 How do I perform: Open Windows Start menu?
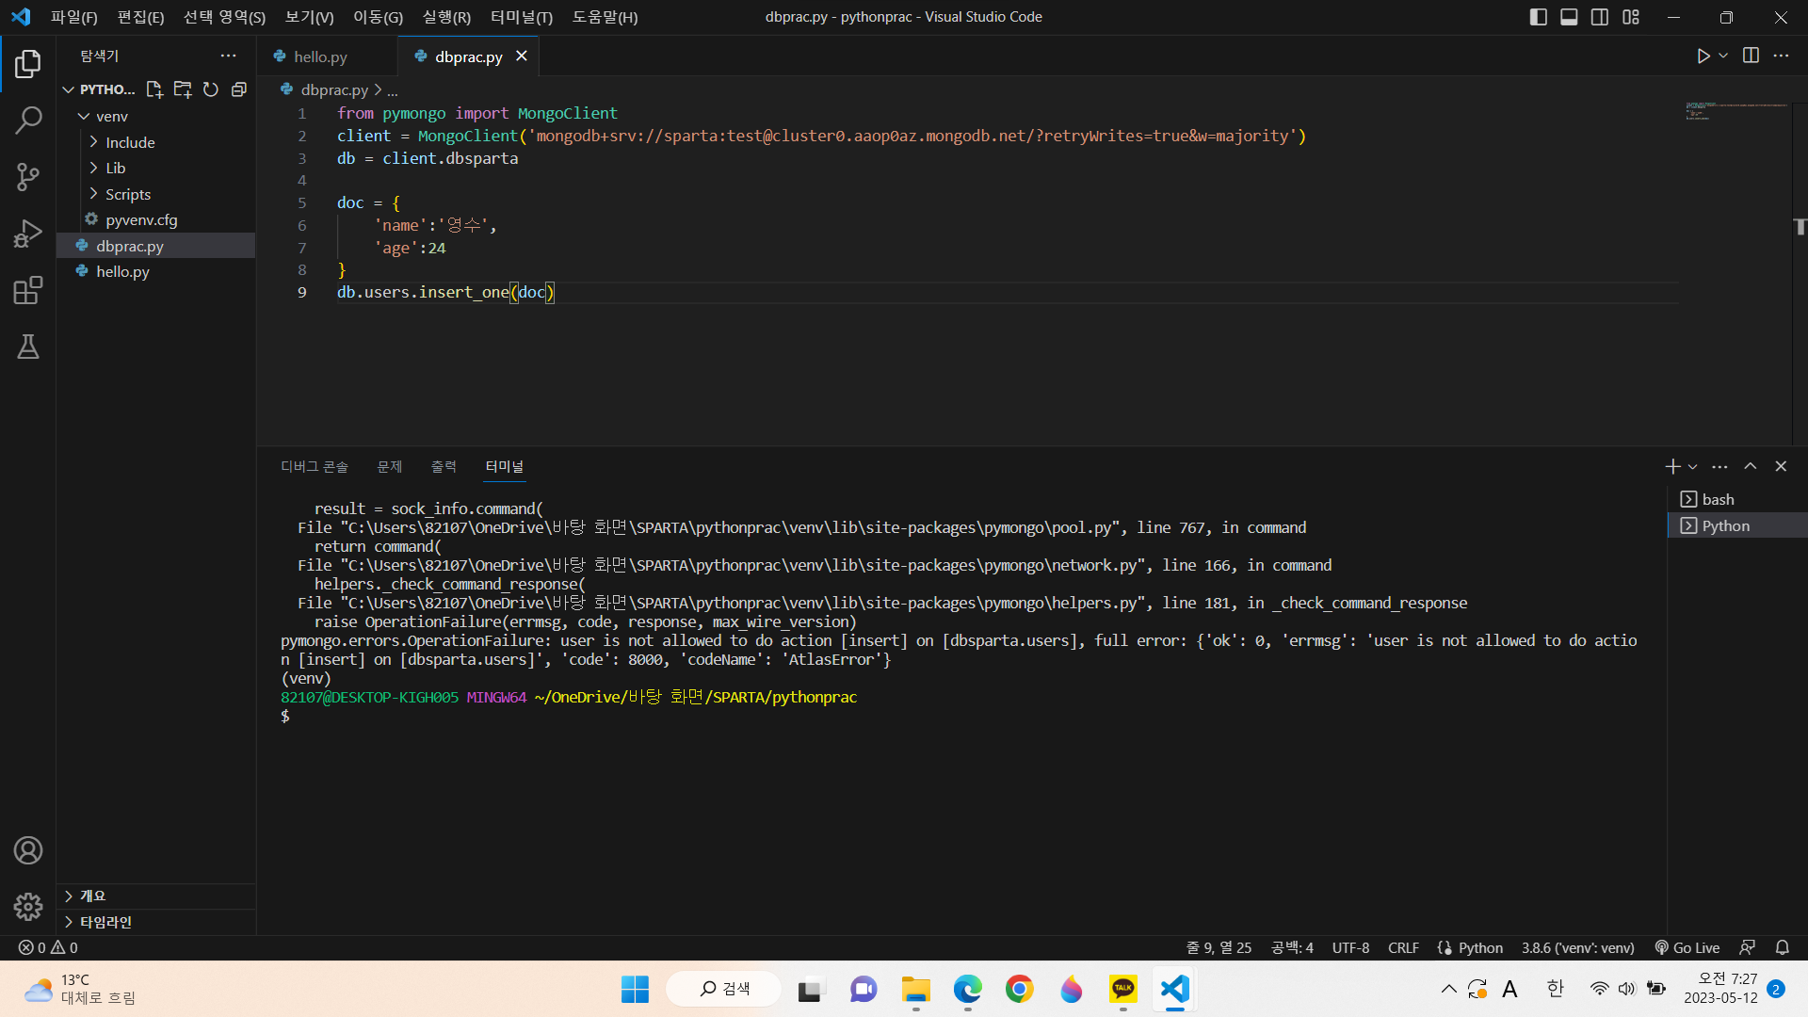(x=635, y=989)
